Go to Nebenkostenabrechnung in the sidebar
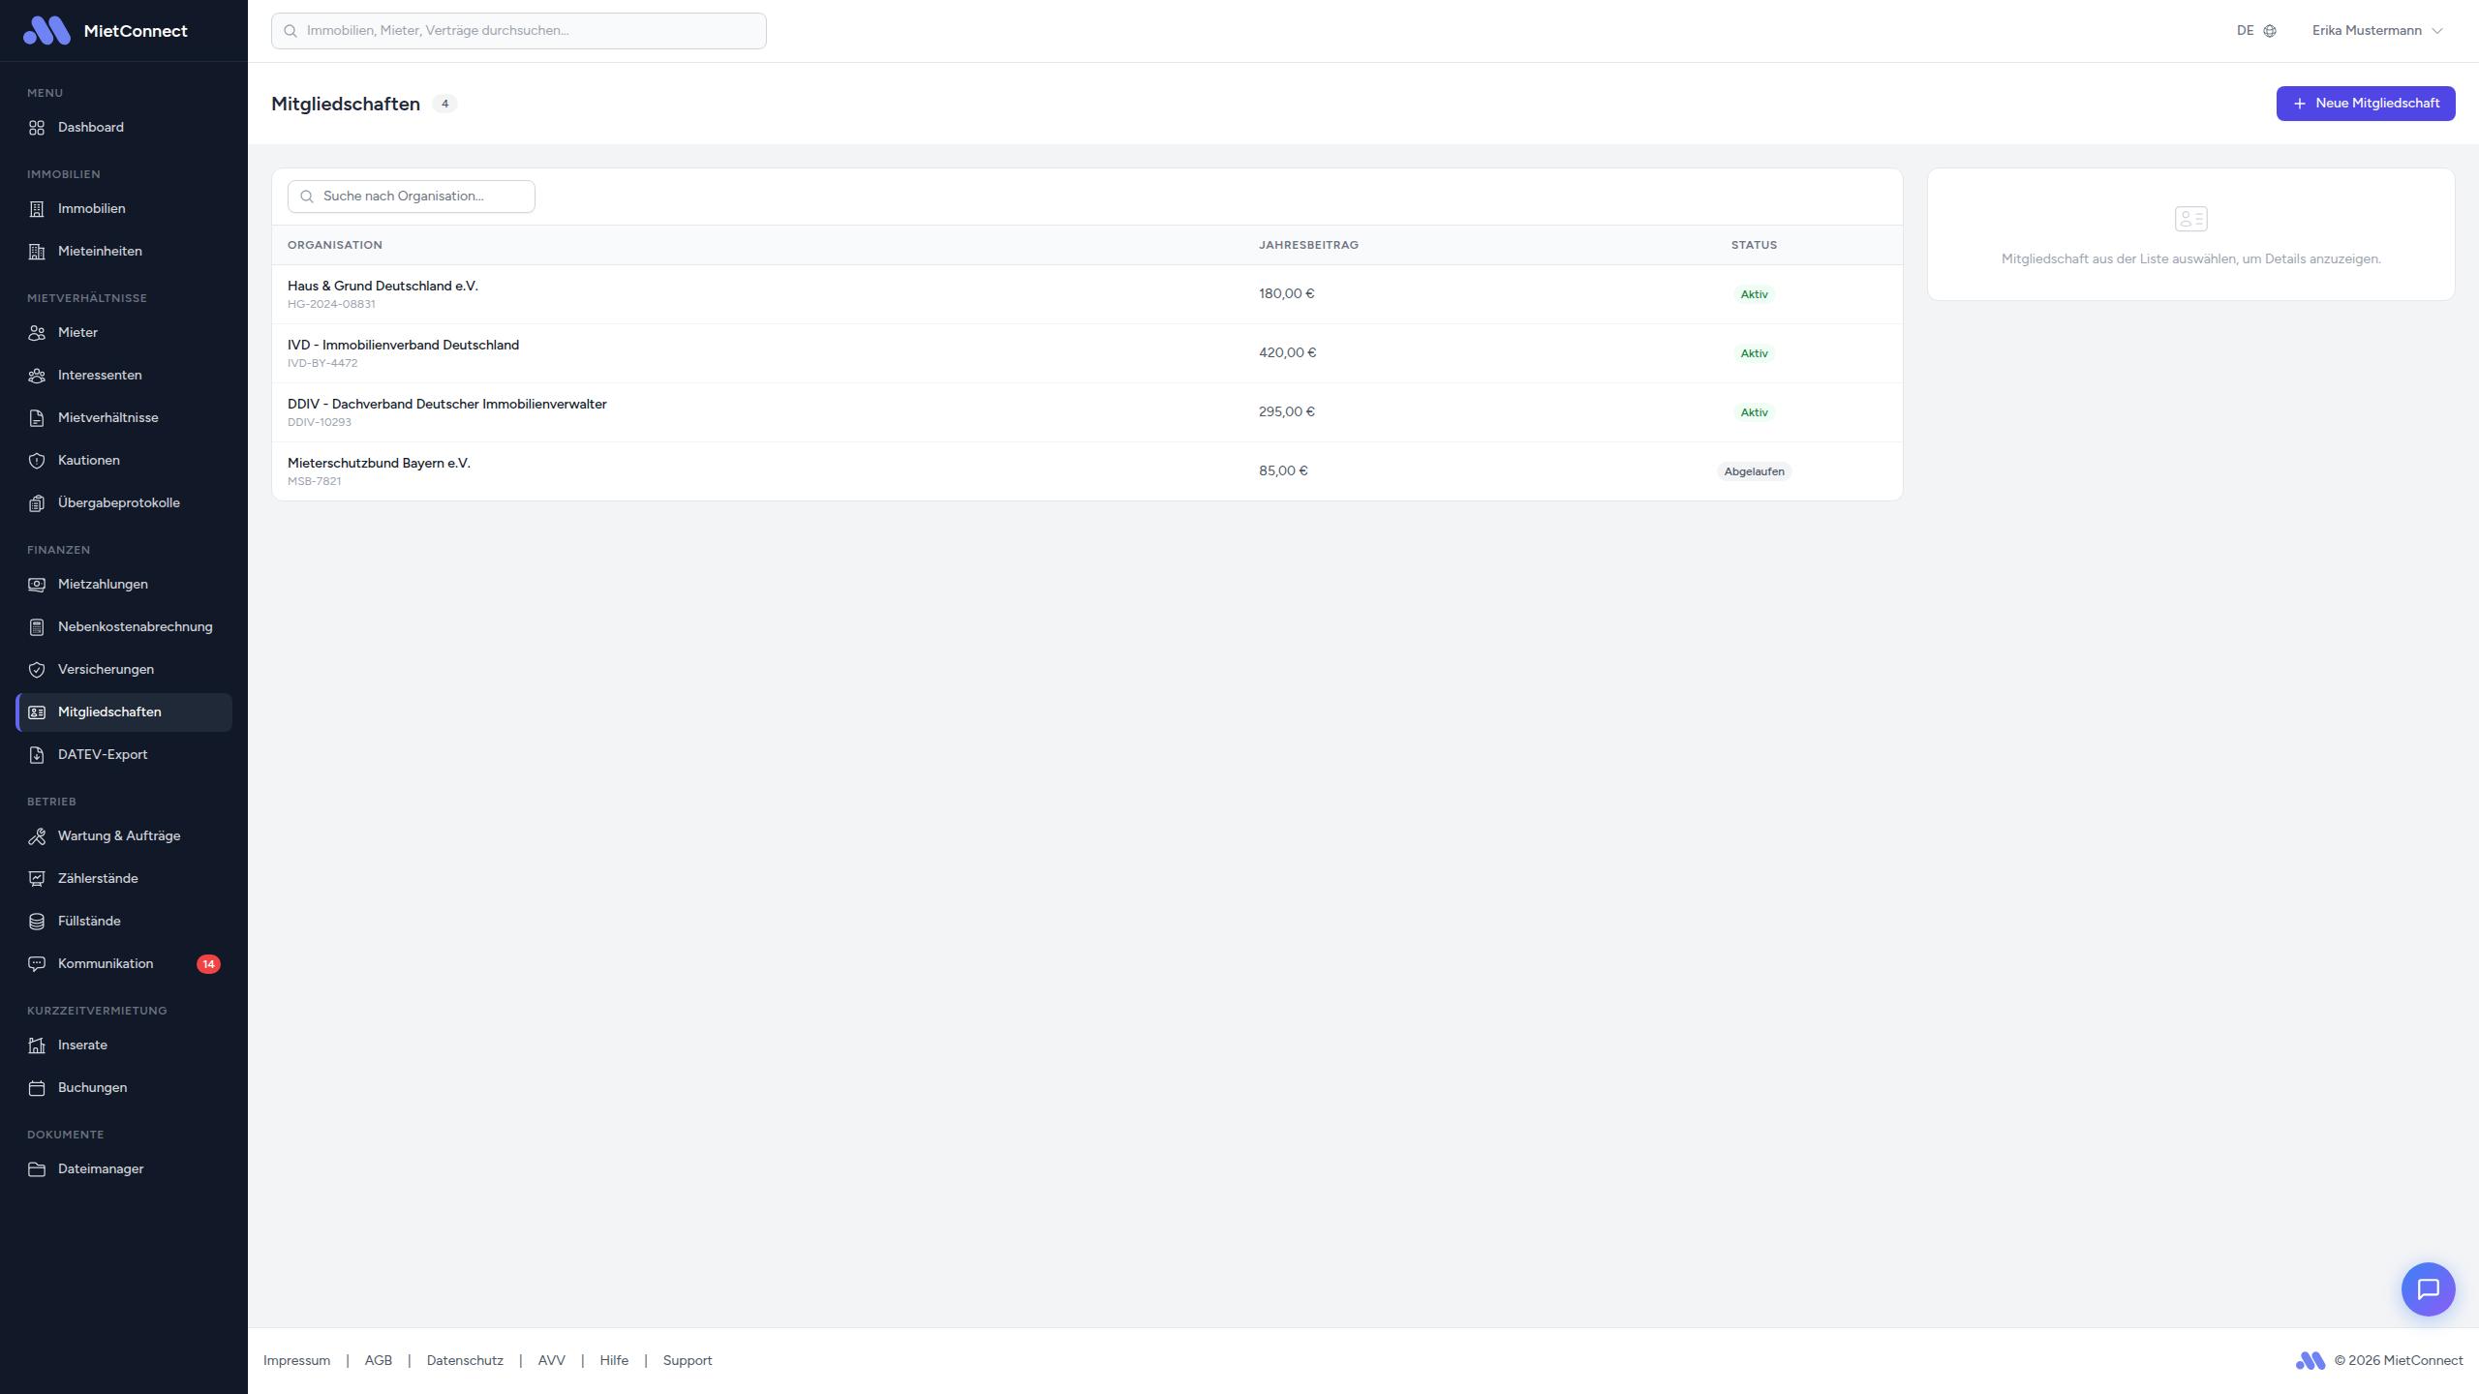 (x=135, y=626)
